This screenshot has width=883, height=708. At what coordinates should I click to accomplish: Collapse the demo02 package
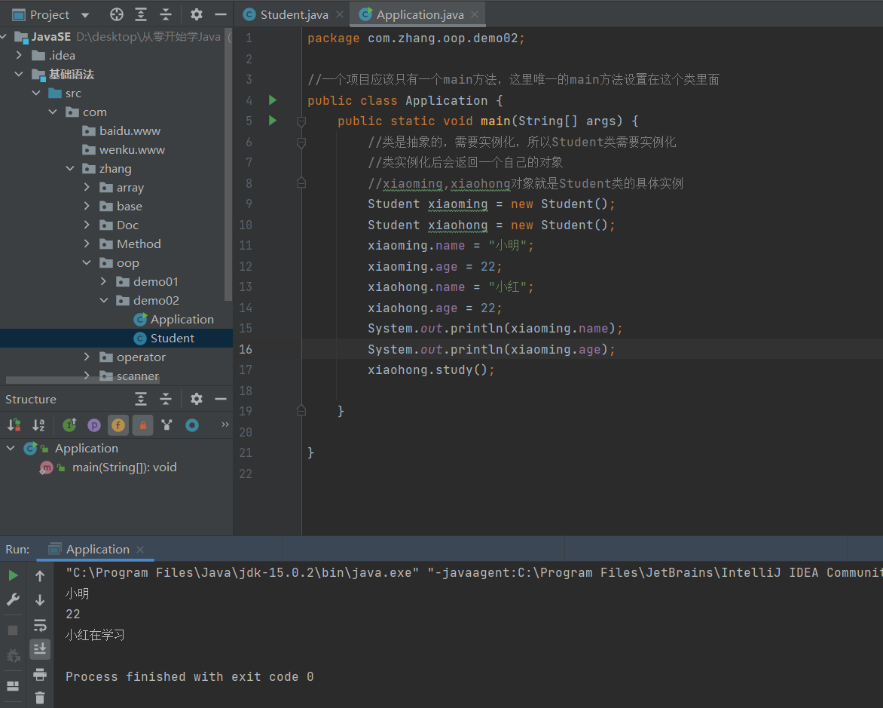104,300
